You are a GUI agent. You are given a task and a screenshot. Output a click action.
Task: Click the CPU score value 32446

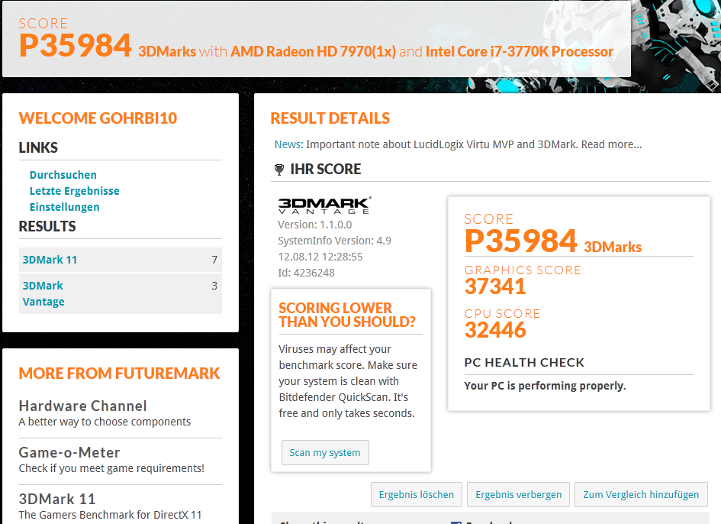tap(495, 330)
